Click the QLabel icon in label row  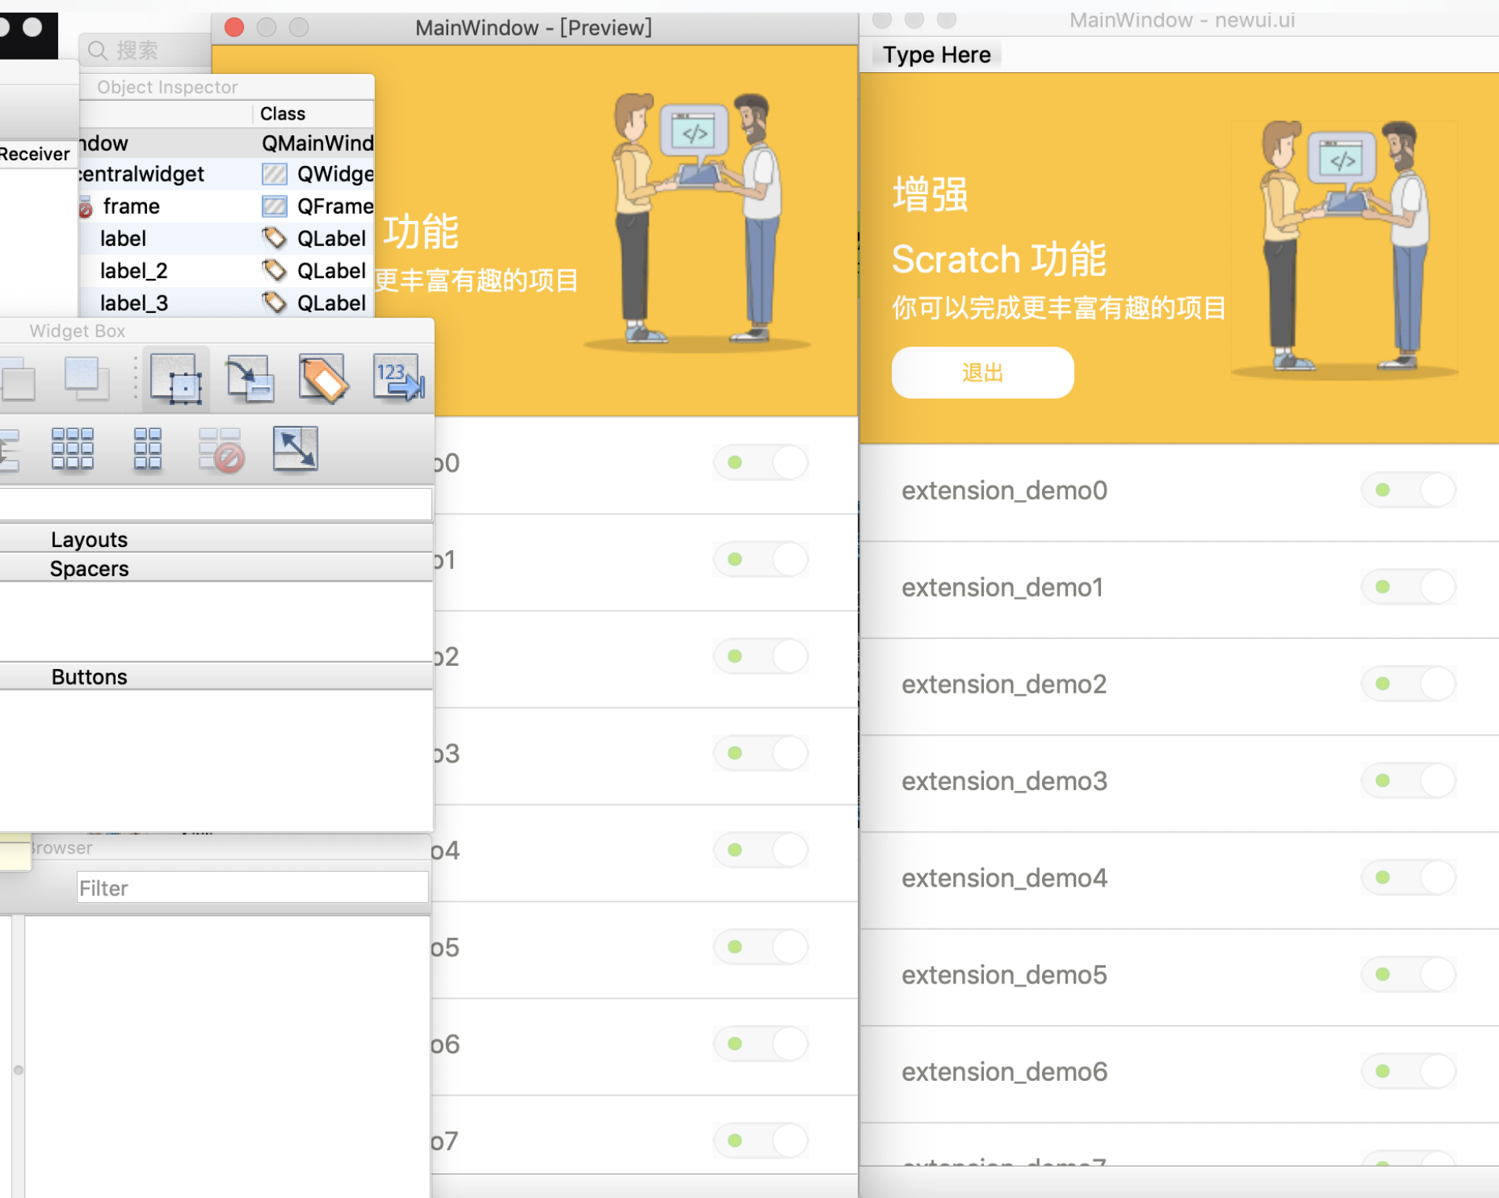pos(274,237)
